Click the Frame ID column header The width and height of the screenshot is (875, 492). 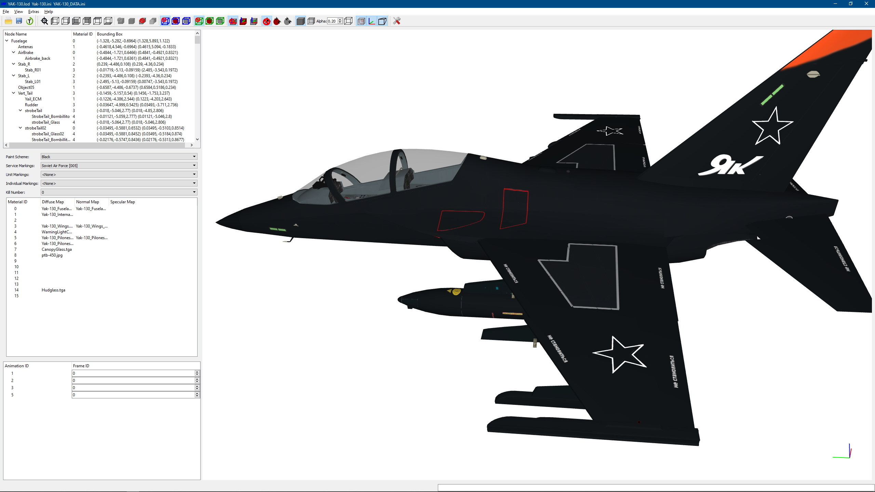click(136, 366)
